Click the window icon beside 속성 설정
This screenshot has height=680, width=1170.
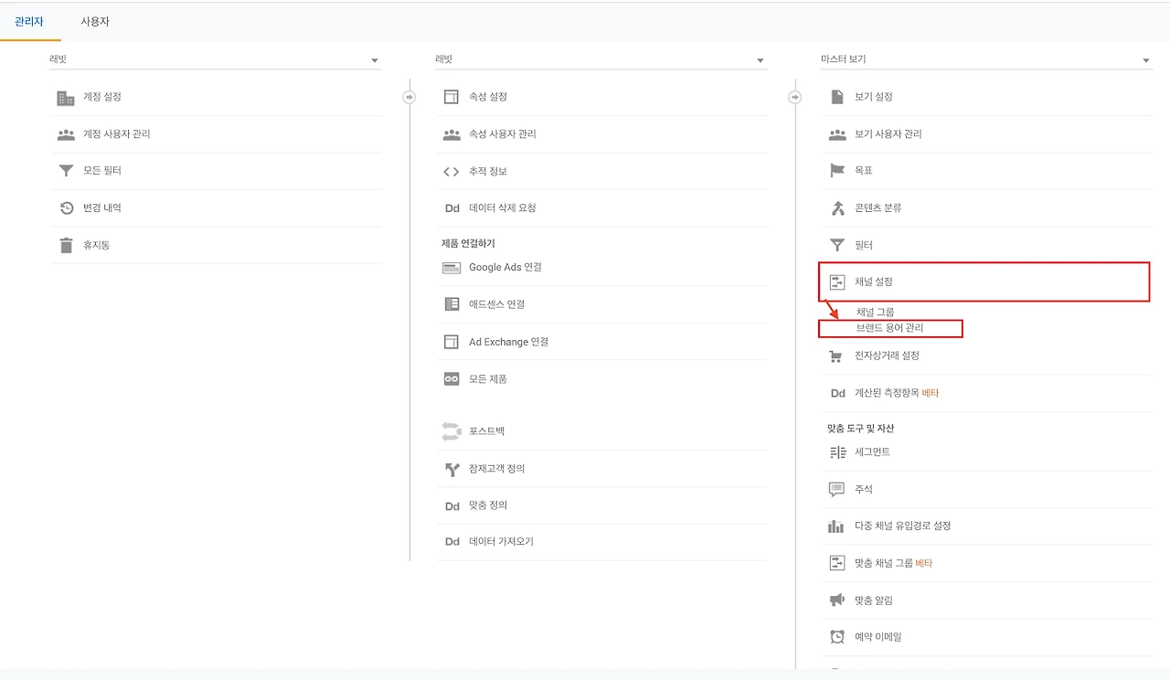click(x=452, y=97)
